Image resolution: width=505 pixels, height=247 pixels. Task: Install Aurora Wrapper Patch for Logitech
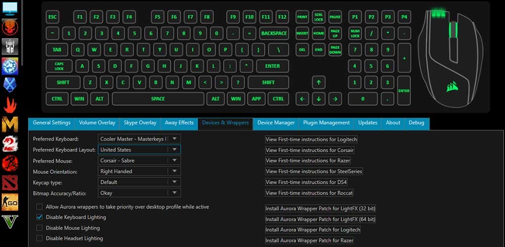pyautogui.click(x=313, y=230)
